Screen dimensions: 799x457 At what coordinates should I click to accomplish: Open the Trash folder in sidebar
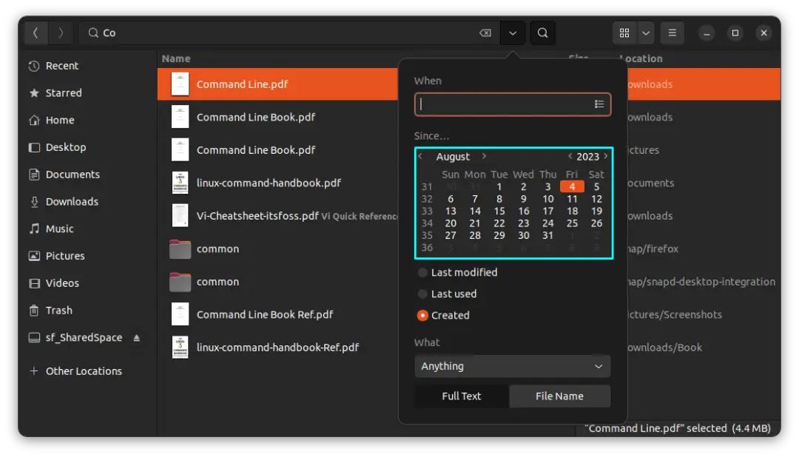[58, 311]
